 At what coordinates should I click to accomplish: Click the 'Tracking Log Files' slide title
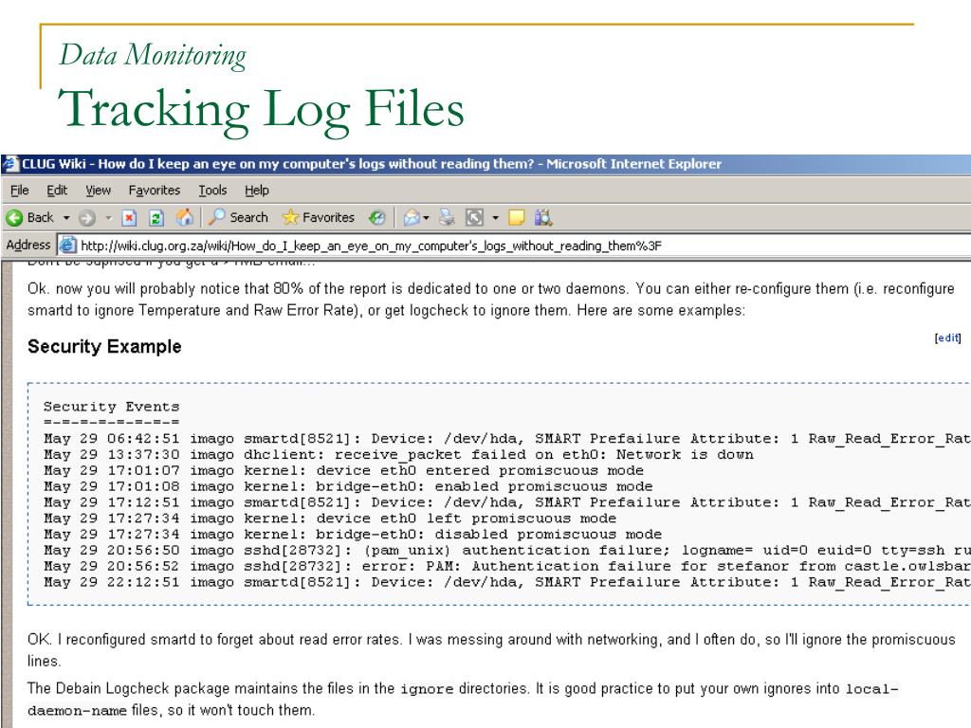click(x=261, y=110)
